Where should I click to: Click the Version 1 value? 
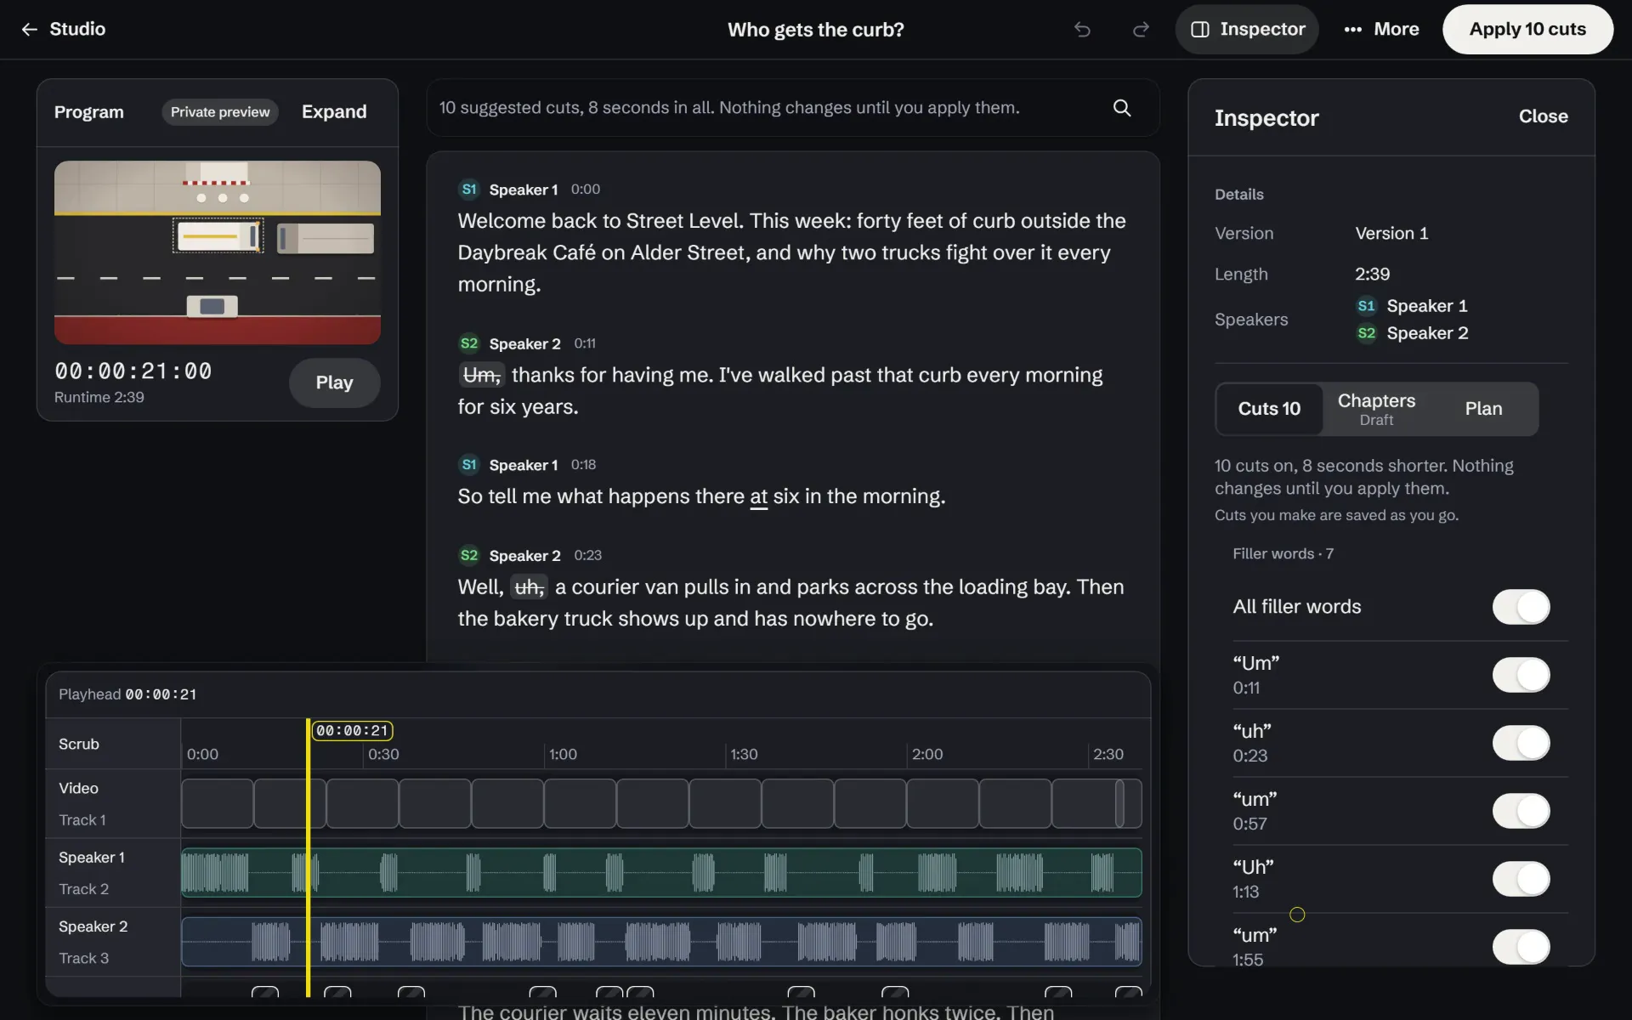[x=1391, y=234]
